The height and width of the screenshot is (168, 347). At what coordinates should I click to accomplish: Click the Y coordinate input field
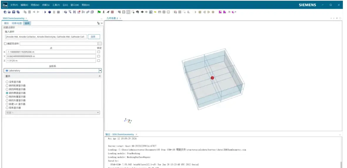pyautogui.click(x=51, y=56)
